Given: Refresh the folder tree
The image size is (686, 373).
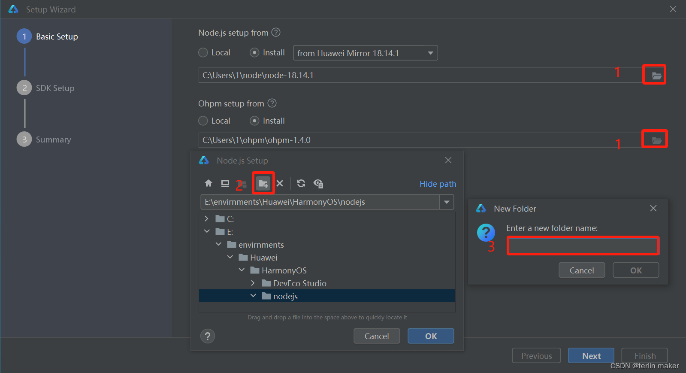Looking at the screenshot, I should click(301, 183).
